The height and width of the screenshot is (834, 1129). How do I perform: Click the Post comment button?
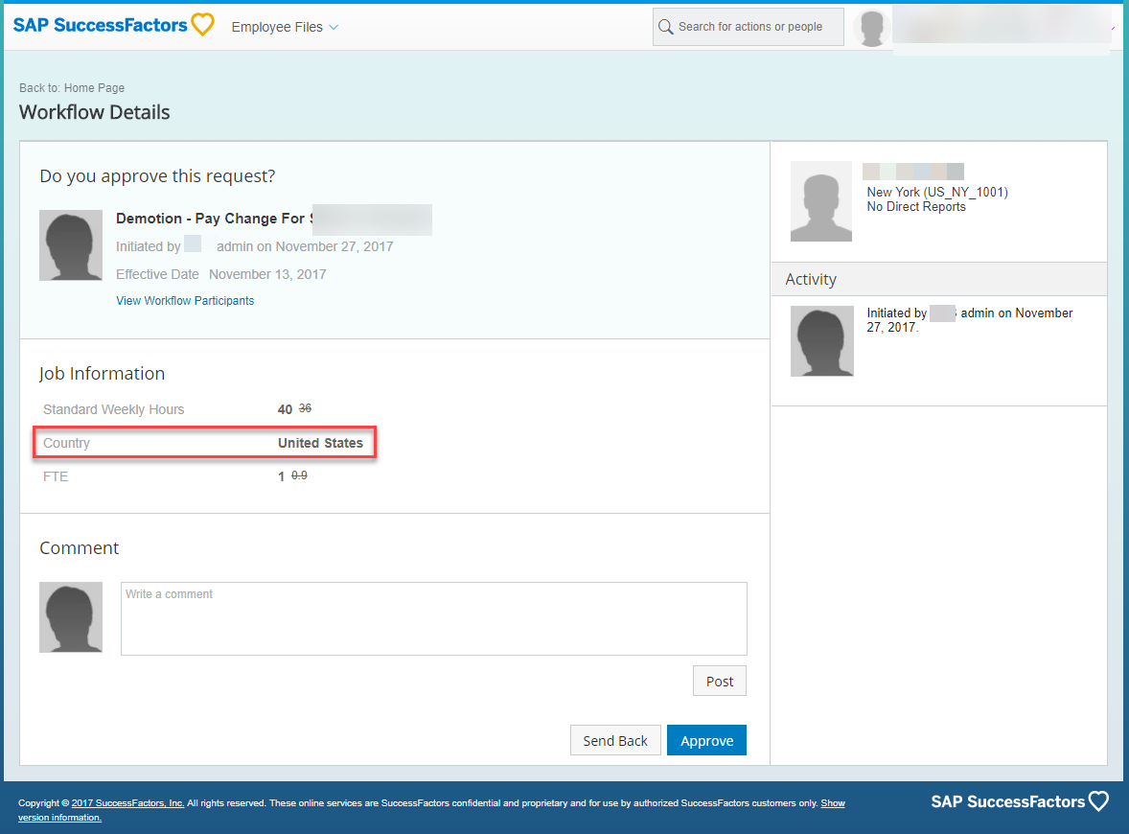point(720,681)
